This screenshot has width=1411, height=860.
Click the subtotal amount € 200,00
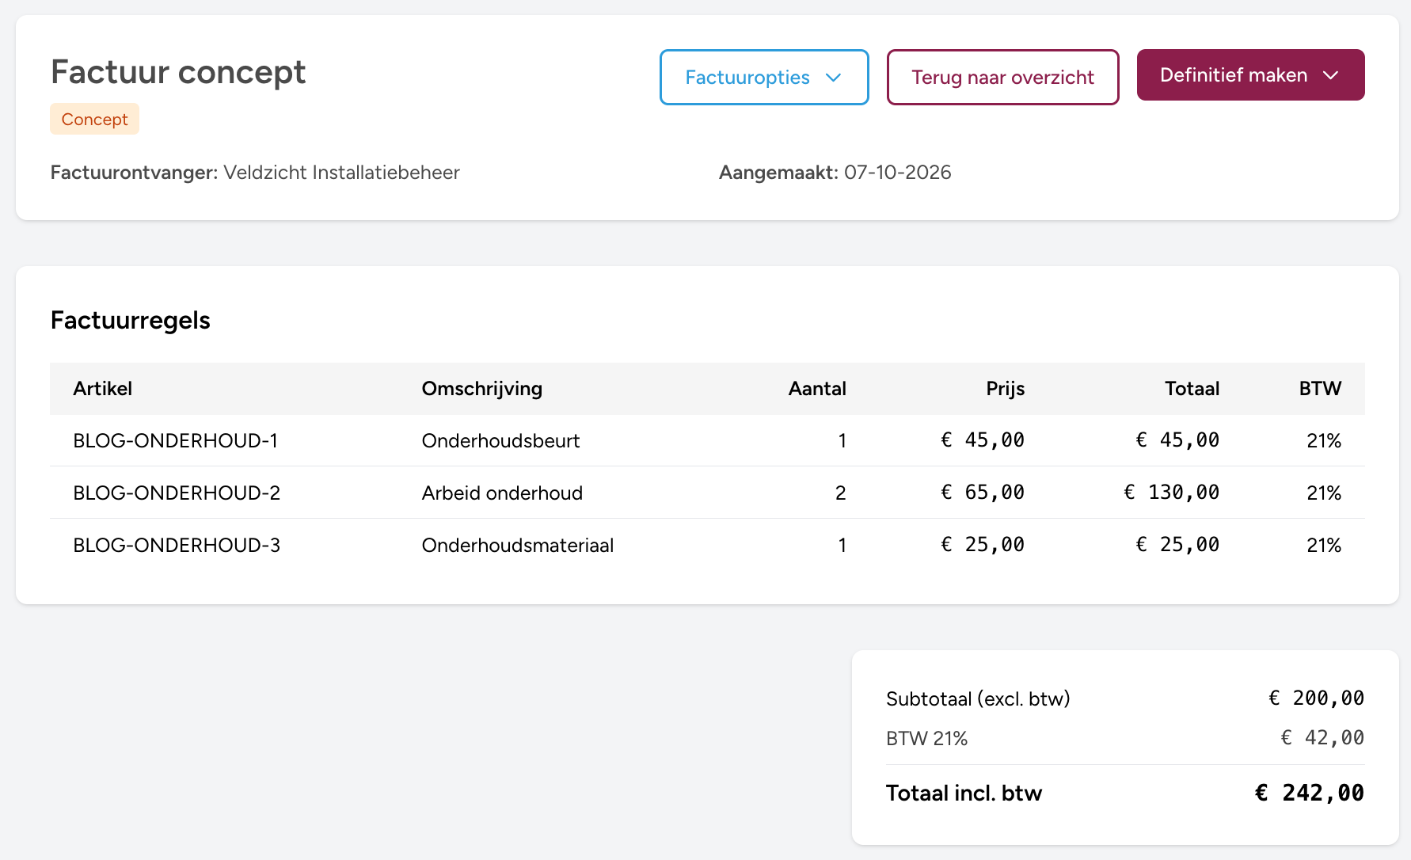coord(1317,698)
